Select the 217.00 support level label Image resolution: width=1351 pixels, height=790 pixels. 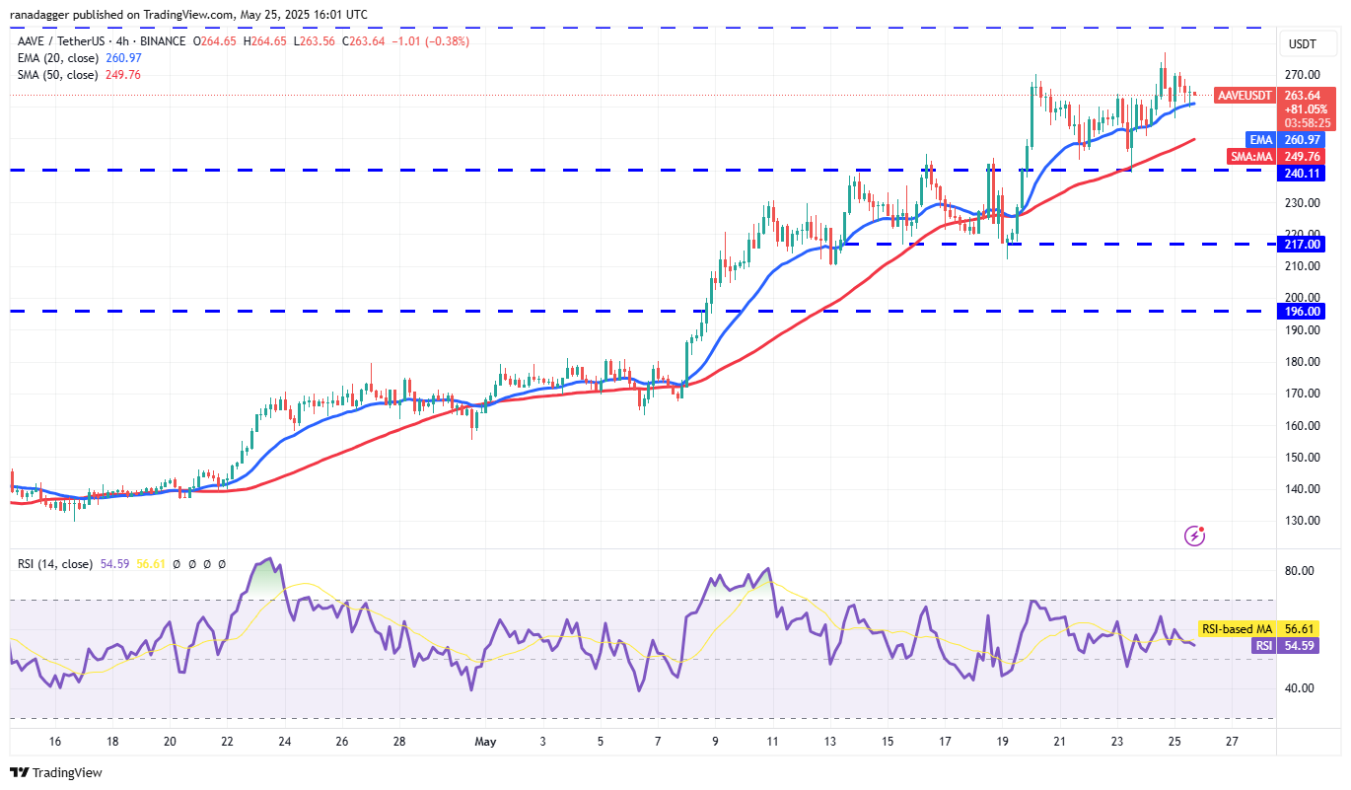click(1302, 244)
